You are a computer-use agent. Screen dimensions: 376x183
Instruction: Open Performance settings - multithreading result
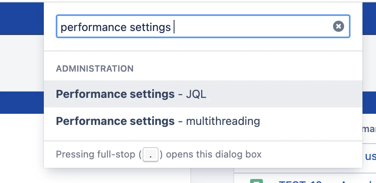point(203,121)
